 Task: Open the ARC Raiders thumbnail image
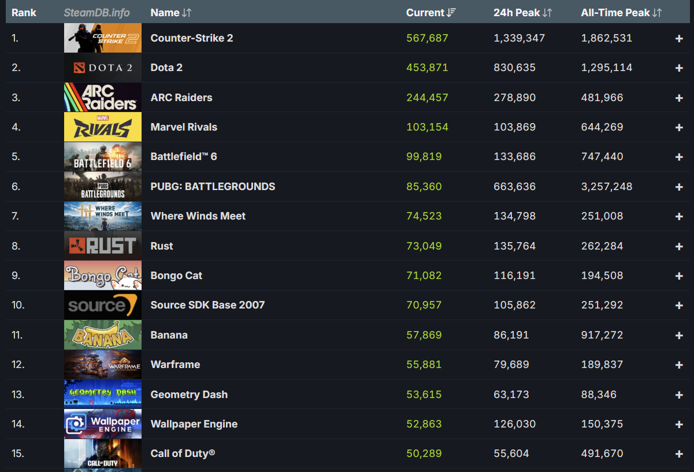(103, 97)
